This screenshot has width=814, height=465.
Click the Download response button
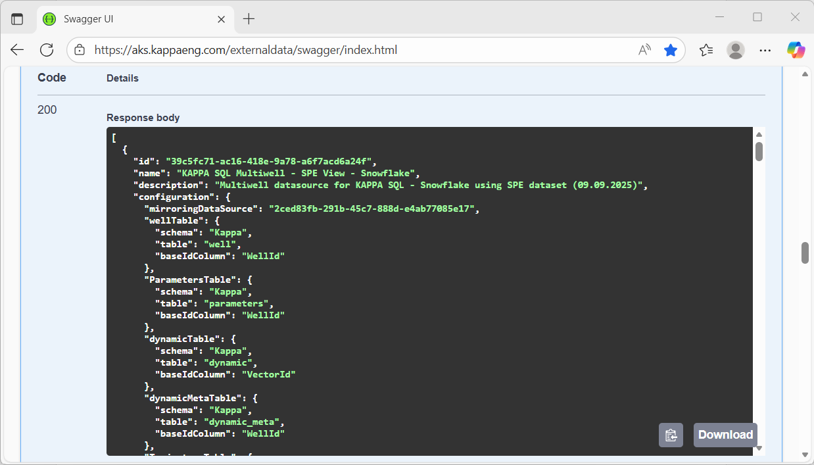(725, 435)
